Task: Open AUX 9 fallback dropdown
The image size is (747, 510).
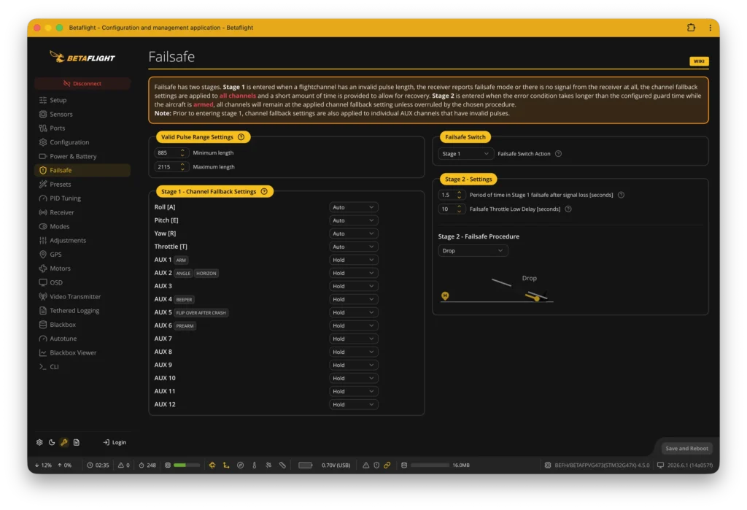Action: 354,365
